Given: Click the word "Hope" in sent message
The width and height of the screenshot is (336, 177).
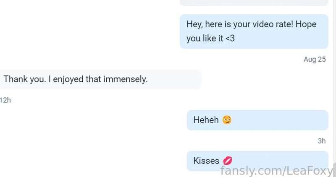Looking at the screenshot, I should click(x=306, y=24).
